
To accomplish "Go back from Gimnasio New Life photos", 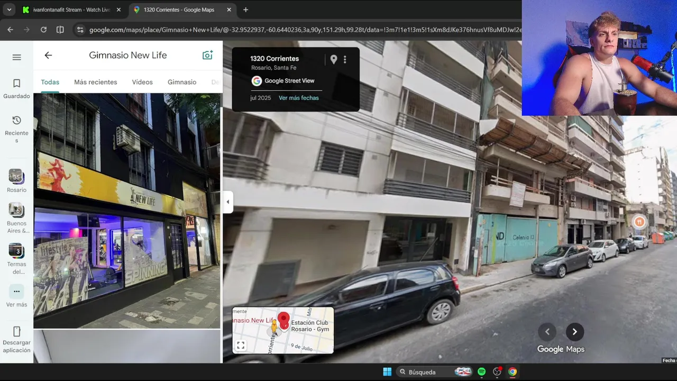I will click(x=48, y=55).
